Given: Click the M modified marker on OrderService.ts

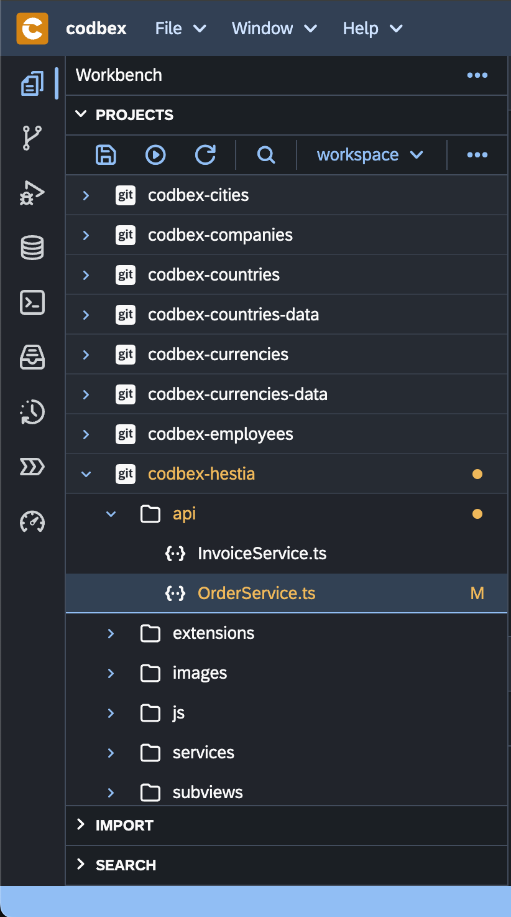Looking at the screenshot, I should click(477, 593).
